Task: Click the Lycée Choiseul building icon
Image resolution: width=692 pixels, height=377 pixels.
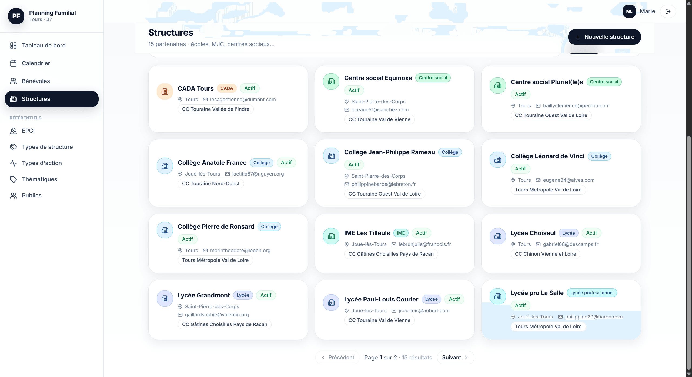Action: (x=498, y=236)
